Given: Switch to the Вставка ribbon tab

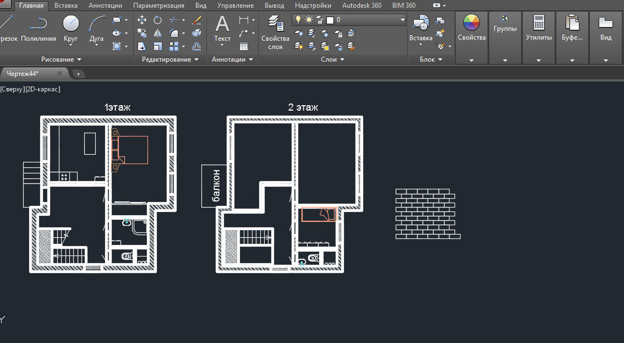Looking at the screenshot, I should [66, 6].
